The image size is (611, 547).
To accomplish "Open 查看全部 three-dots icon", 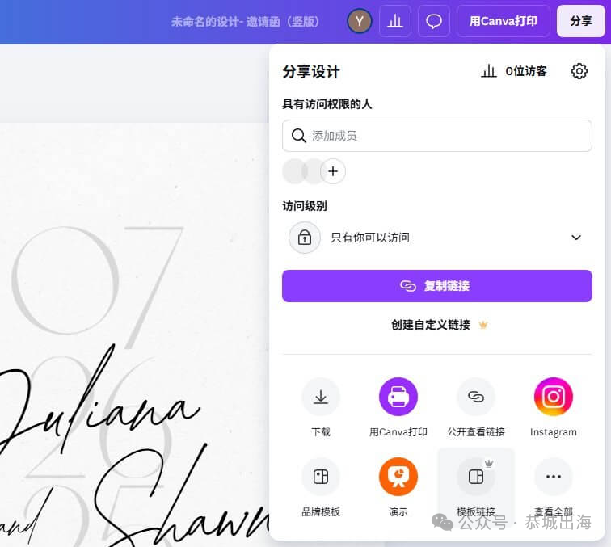I will point(554,477).
